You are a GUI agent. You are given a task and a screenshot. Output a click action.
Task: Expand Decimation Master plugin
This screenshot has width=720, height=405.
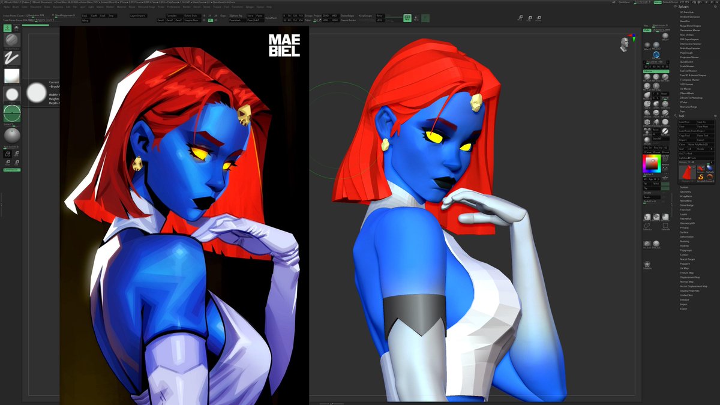690,30
